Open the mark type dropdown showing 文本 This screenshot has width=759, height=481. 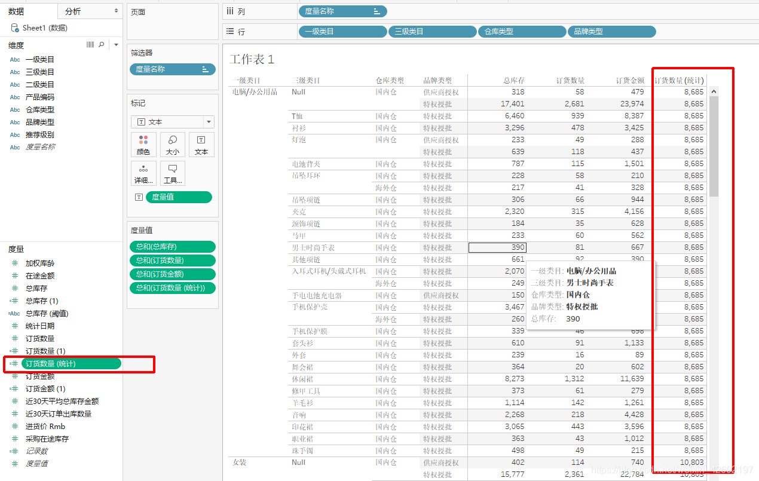click(x=172, y=122)
